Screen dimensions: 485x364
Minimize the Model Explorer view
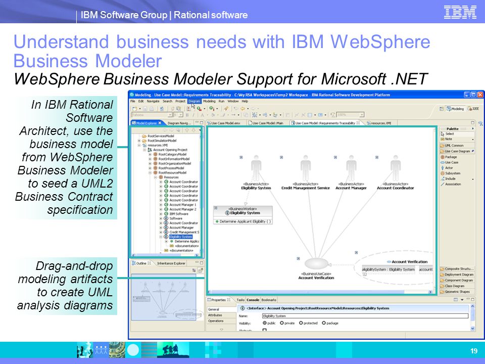[x=197, y=123]
